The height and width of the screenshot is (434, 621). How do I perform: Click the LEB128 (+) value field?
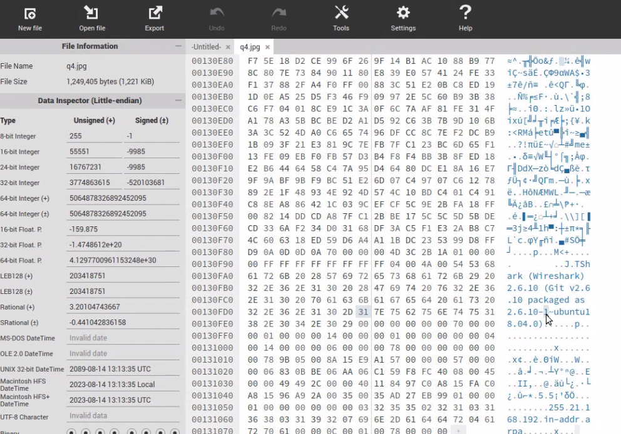123,276
